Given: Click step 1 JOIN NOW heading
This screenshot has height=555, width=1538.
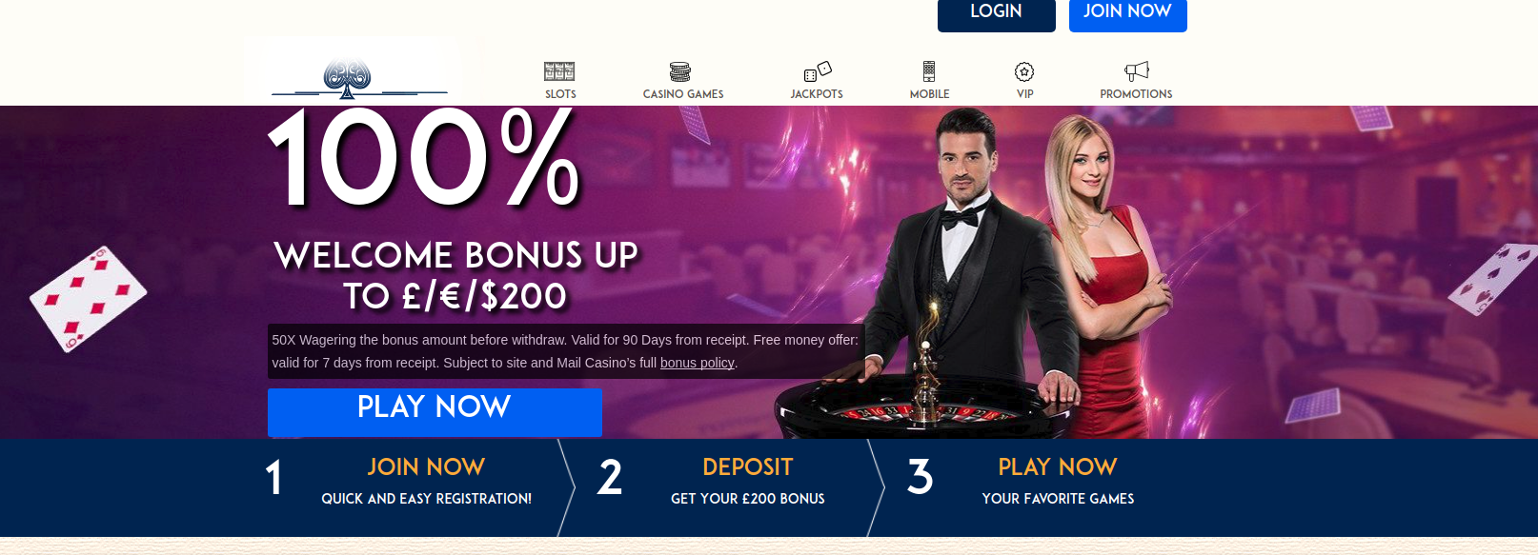Looking at the screenshot, I should pos(426,467).
